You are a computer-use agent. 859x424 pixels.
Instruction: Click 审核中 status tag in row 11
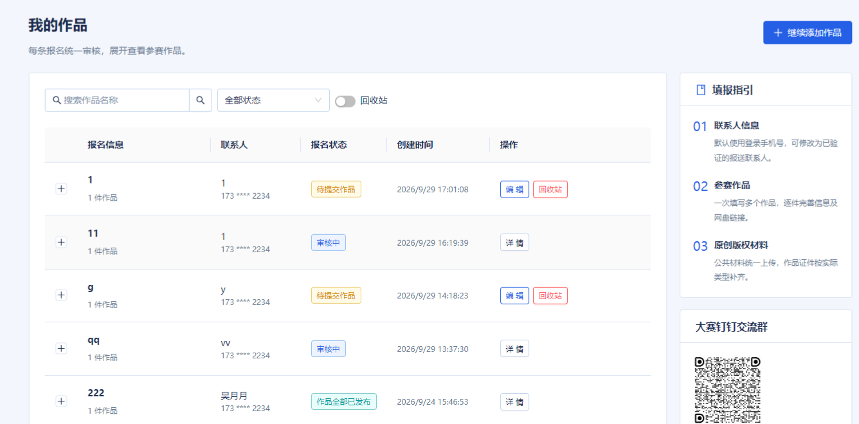pos(328,243)
